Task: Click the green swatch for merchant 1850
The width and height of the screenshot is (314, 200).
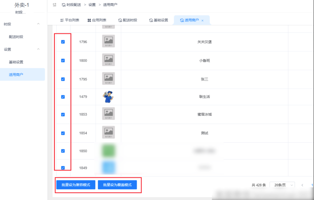Action: [108, 150]
